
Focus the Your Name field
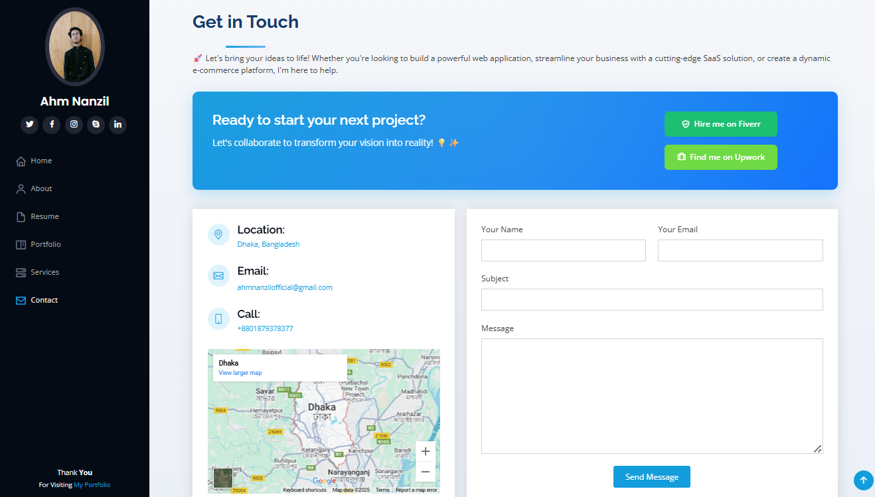point(563,250)
